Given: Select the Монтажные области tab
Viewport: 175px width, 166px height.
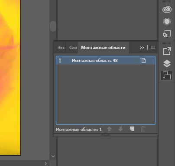Looking at the screenshot, I should coord(103,48).
